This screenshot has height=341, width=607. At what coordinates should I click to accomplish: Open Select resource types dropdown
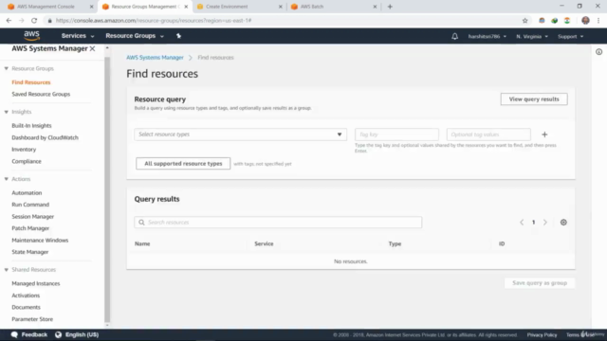click(240, 135)
